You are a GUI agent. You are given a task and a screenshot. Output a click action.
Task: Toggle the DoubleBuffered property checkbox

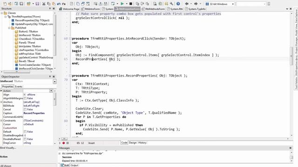(25, 139)
